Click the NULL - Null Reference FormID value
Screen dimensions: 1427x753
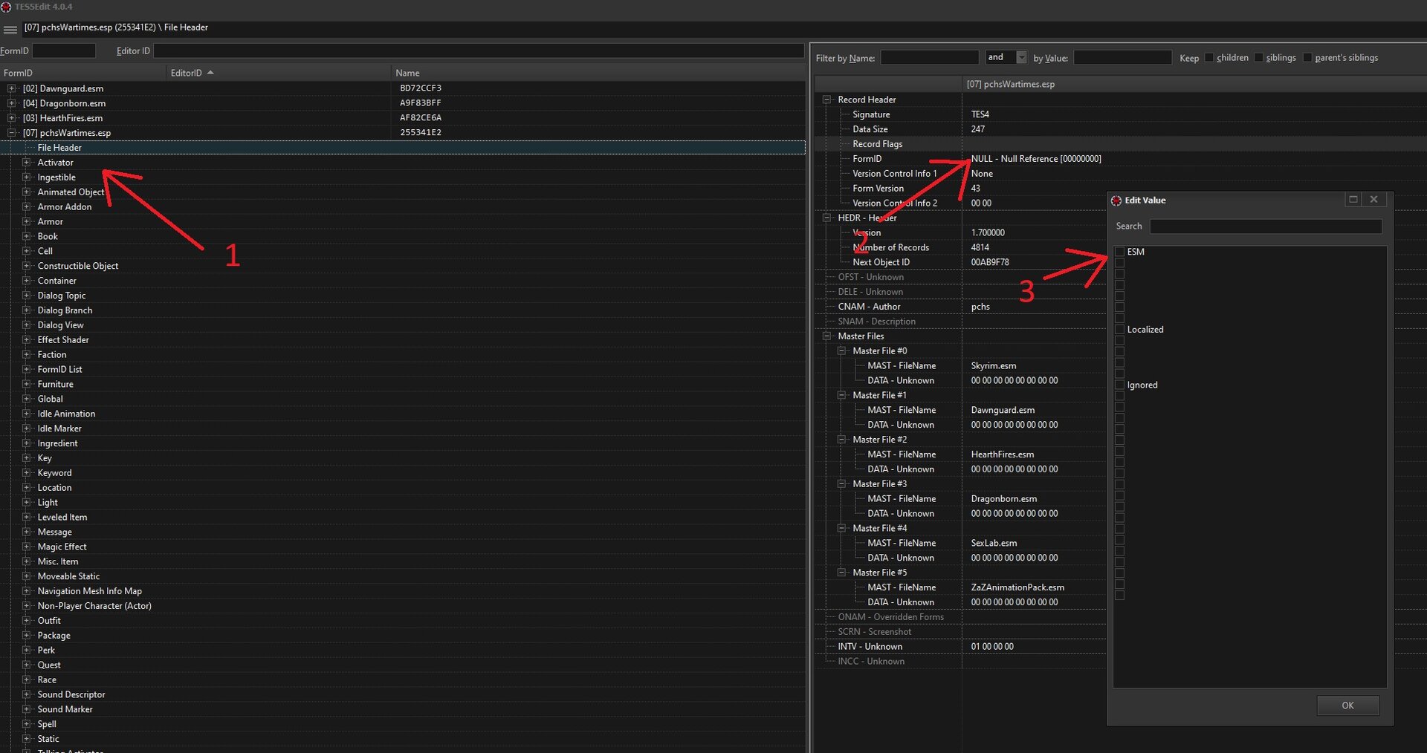point(1036,159)
